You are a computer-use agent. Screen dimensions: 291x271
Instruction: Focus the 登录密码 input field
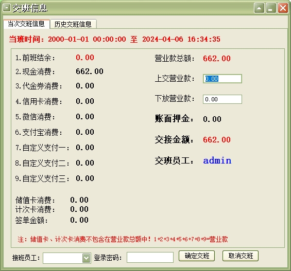(150, 257)
